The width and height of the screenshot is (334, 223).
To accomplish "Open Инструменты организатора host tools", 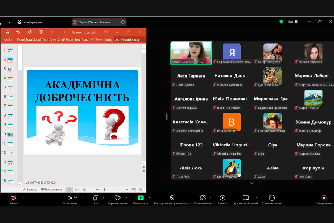I will click(172, 200).
